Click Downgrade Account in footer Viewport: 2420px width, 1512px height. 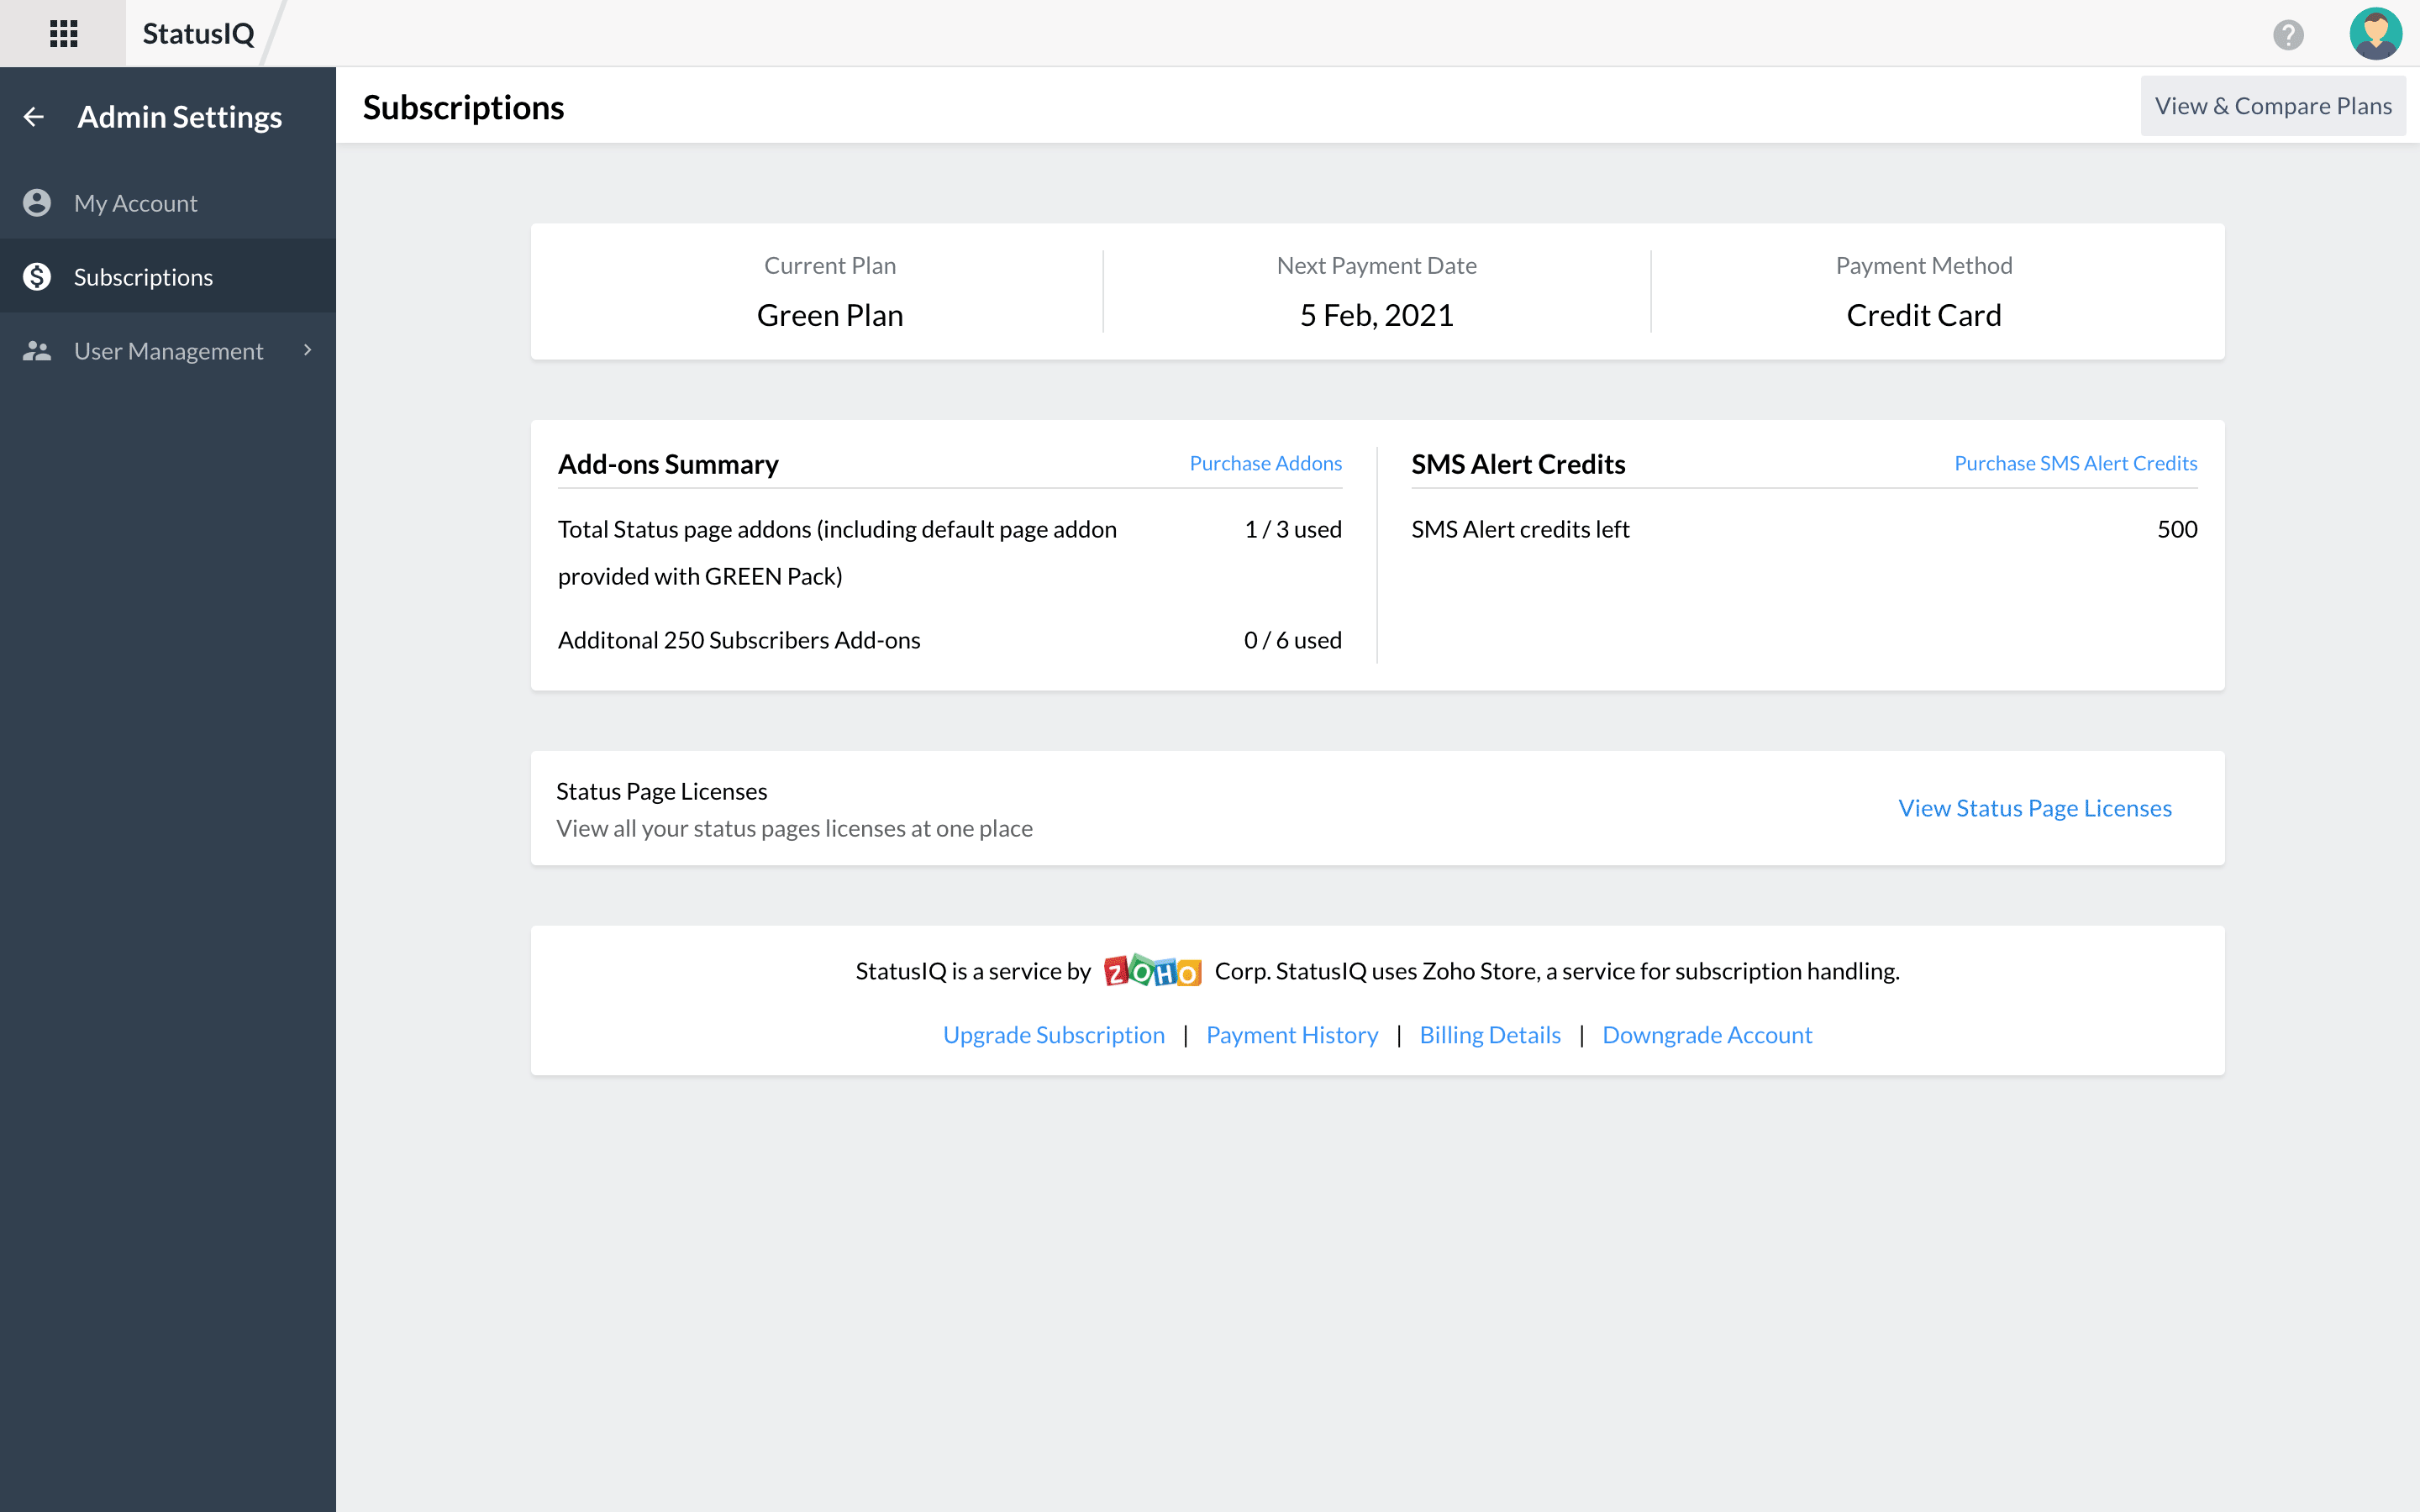pyautogui.click(x=1707, y=1033)
